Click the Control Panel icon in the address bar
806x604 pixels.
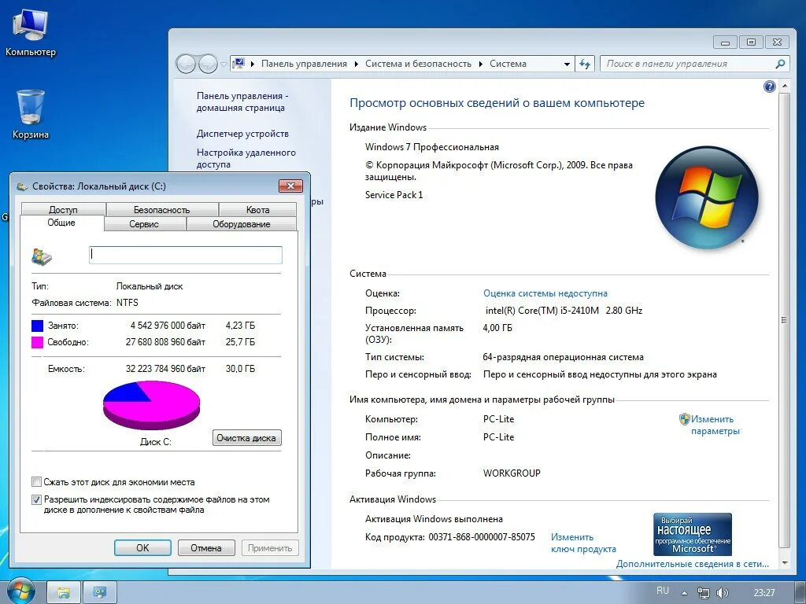tap(238, 64)
